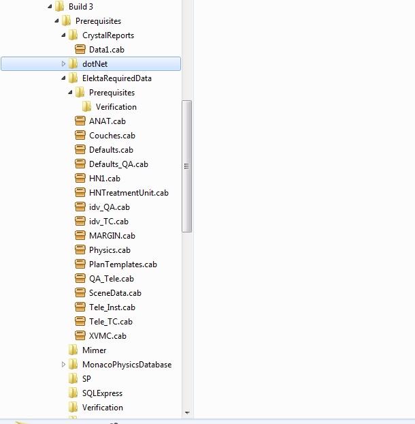Click the scrollbar down arrow
This screenshot has height=424, width=415.
point(187,412)
